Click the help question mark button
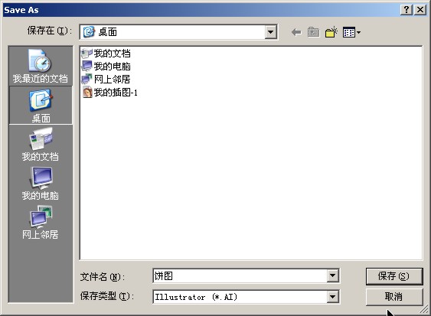The height and width of the screenshot is (316, 431). tap(407, 10)
